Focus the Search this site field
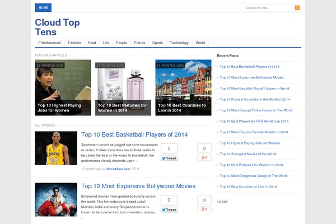Image resolution: width=336 pixels, height=224 pixels. tap(269, 8)
